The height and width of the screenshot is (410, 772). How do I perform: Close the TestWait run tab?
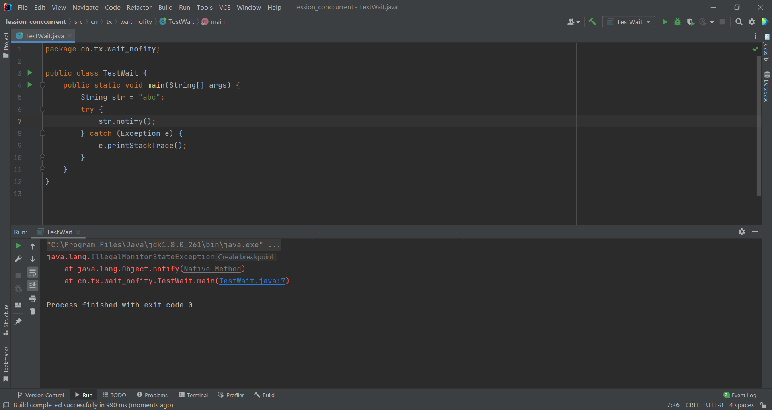coord(78,232)
